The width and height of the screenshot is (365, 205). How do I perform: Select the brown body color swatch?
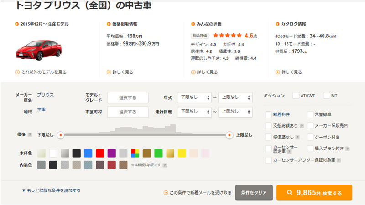pos(146,153)
